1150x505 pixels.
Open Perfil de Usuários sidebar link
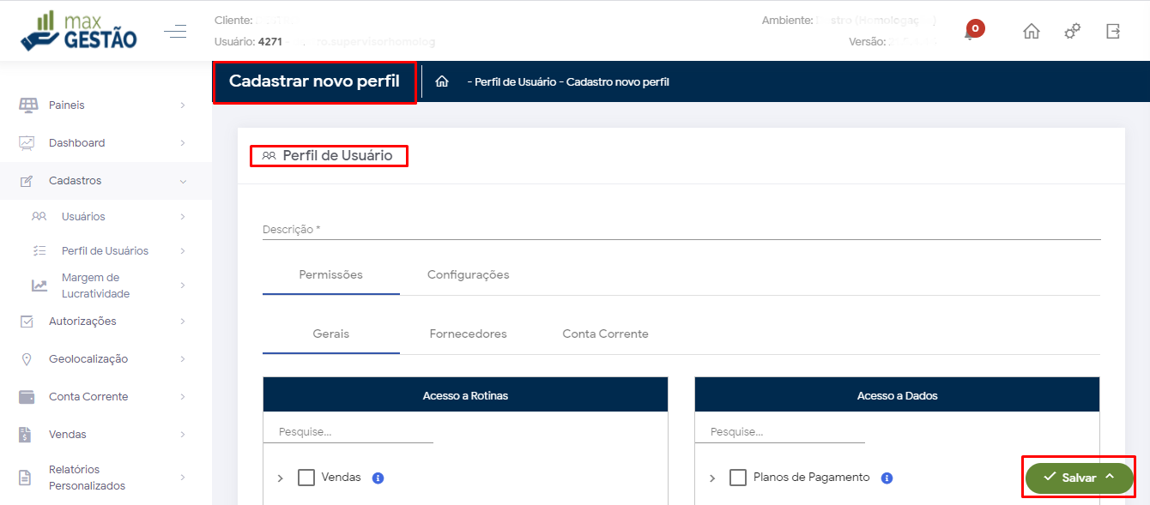105,251
